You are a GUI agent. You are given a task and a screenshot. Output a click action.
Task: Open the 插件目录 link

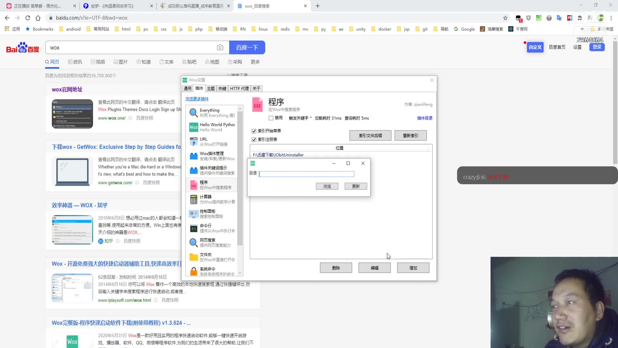pyautogui.click(x=425, y=118)
